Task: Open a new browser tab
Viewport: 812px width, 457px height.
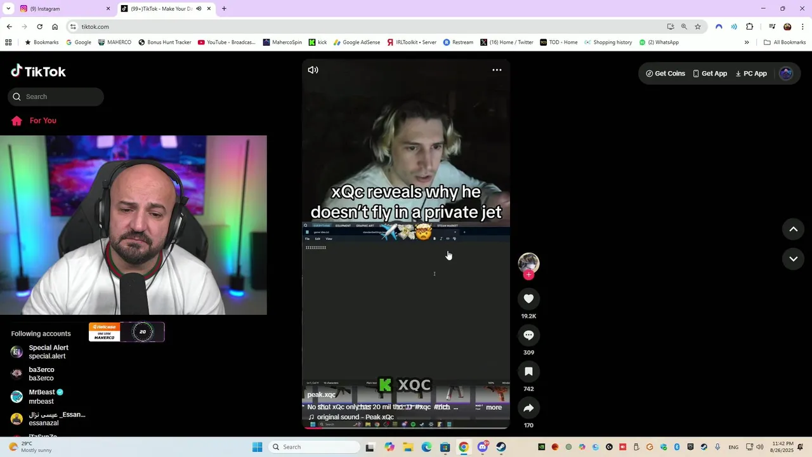Action: [x=224, y=9]
